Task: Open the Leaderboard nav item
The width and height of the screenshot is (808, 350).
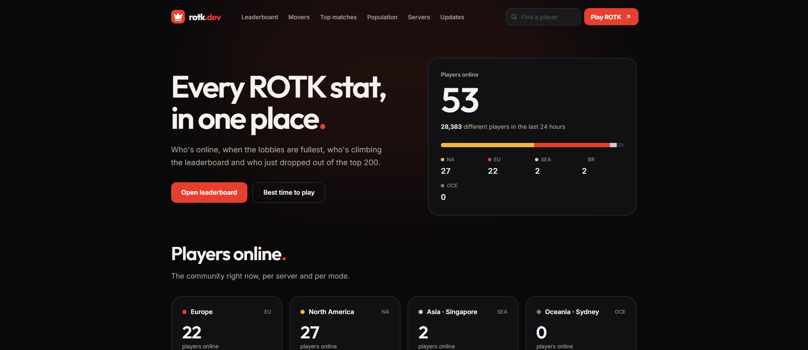Action: tap(259, 17)
